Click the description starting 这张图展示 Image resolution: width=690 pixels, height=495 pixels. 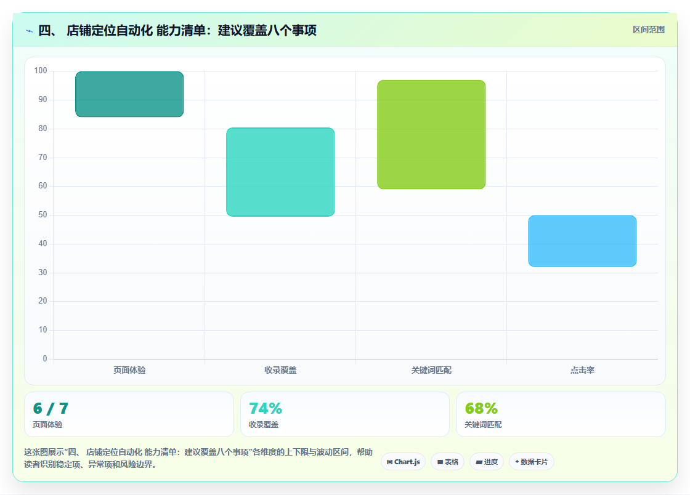click(x=198, y=458)
